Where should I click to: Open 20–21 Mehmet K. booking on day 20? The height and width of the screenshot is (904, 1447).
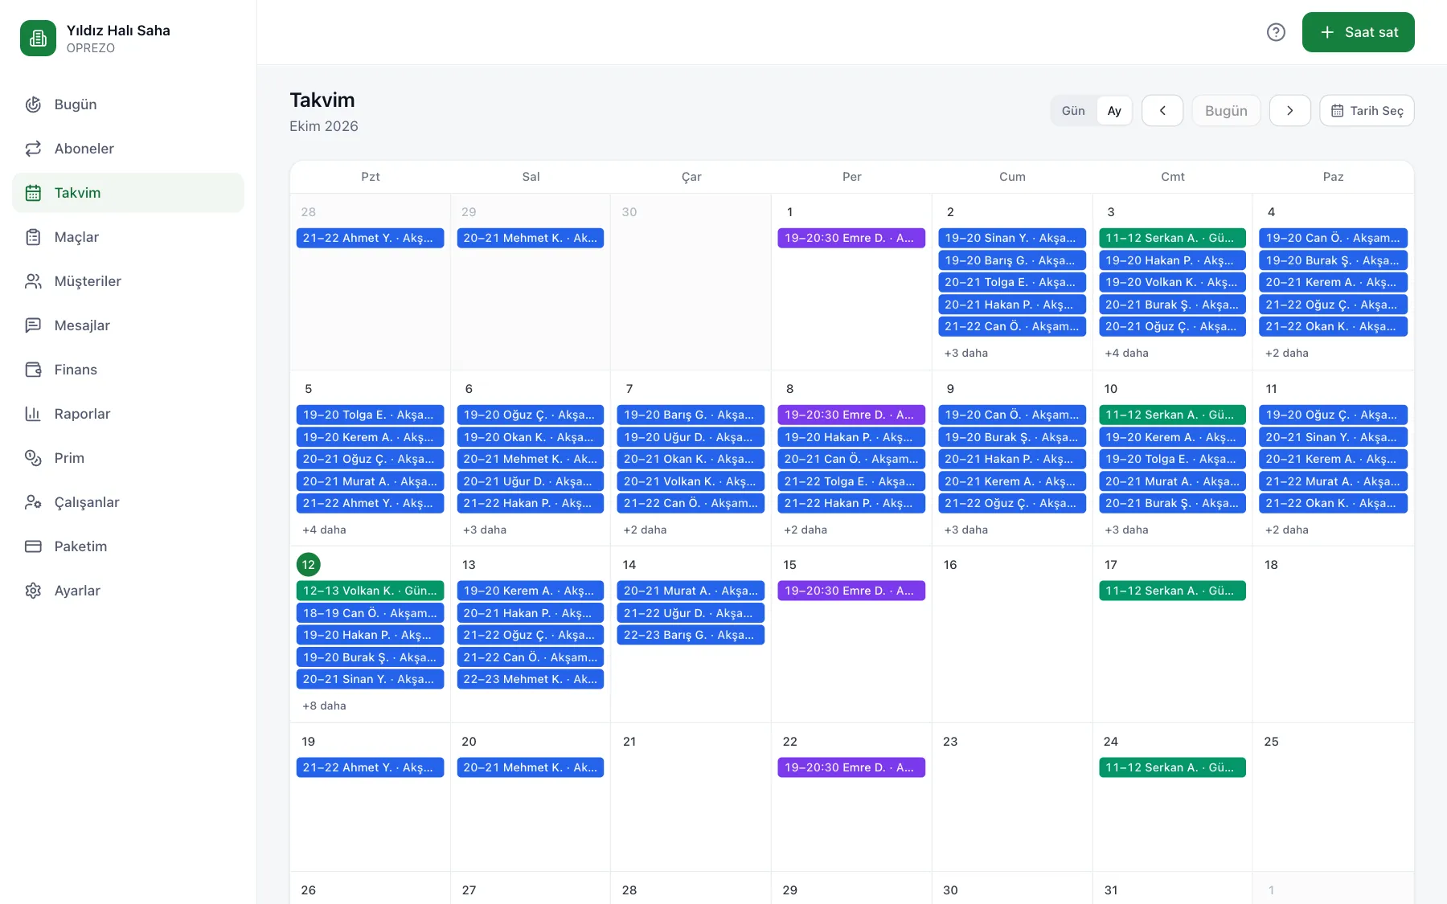click(x=531, y=767)
